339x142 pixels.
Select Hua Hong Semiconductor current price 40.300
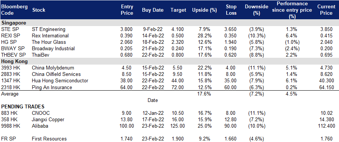pyautogui.click(x=326, y=81)
